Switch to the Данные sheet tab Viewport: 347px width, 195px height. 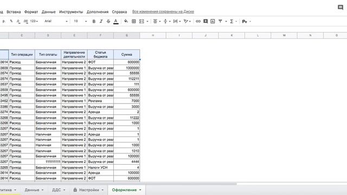tap(32, 190)
